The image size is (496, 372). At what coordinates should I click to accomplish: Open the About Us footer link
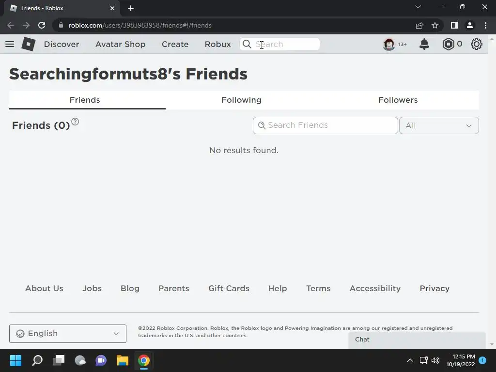pyautogui.click(x=44, y=289)
